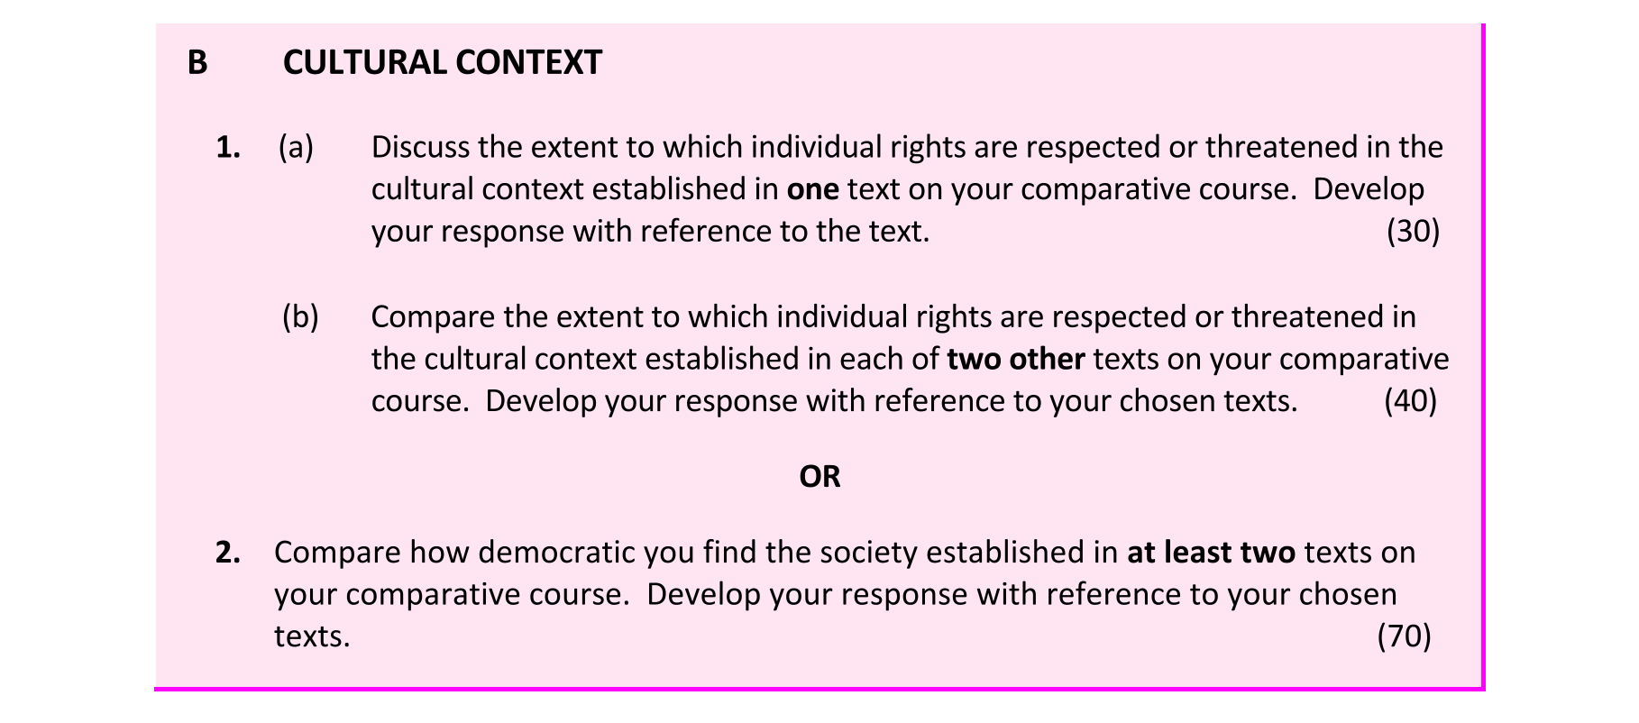Select question number "1."
This screenshot has height=723, width=1639.
point(228,147)
